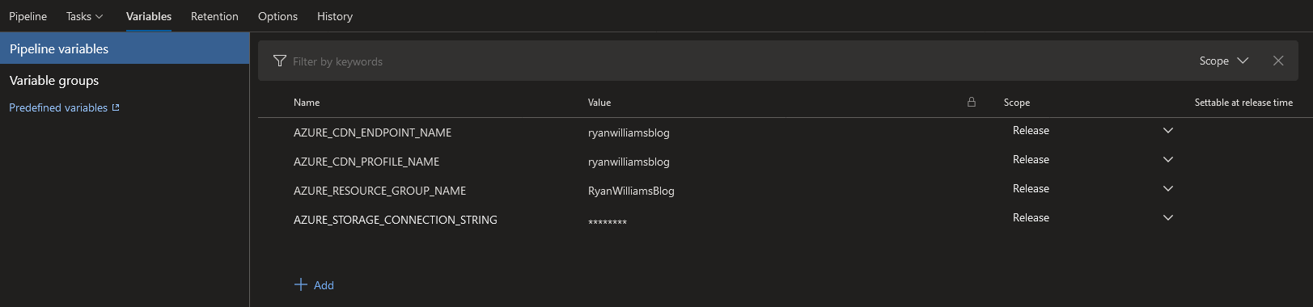
Task: Open the Tasks tab
Action: coord(78,16)
